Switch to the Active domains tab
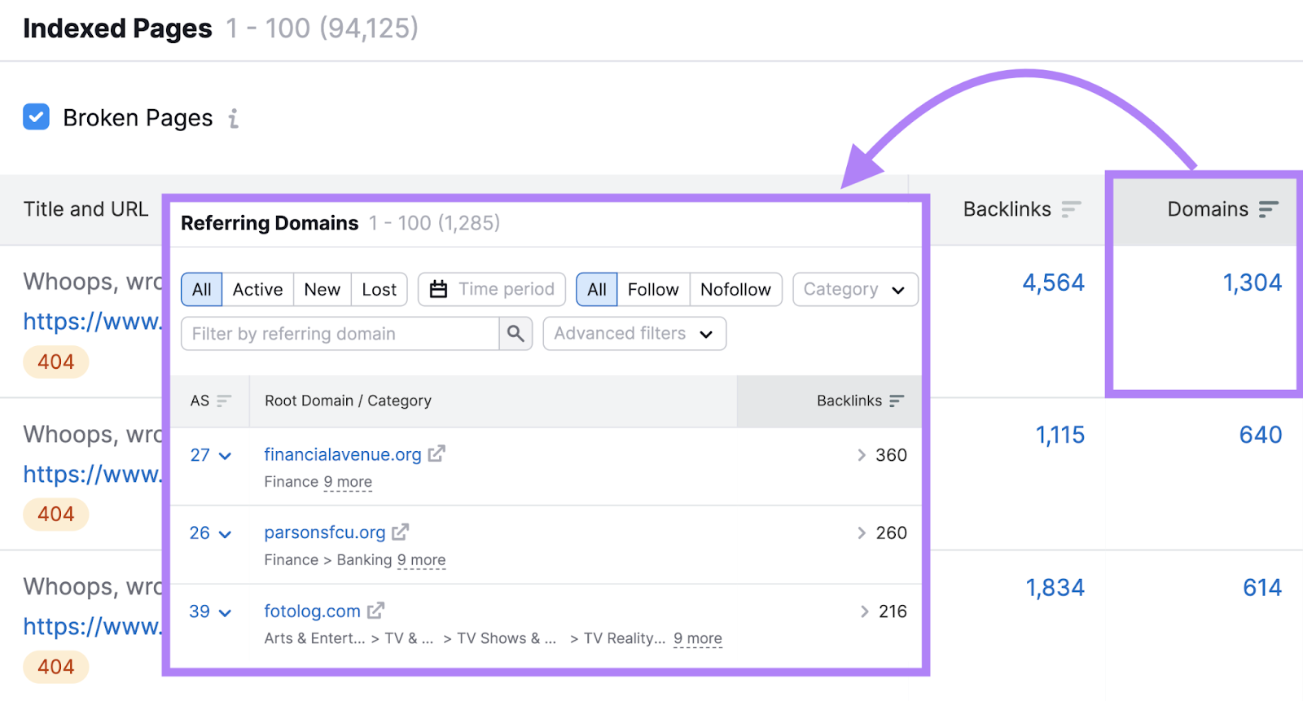The image size is (1303, 701). click(x=257, y=290)
